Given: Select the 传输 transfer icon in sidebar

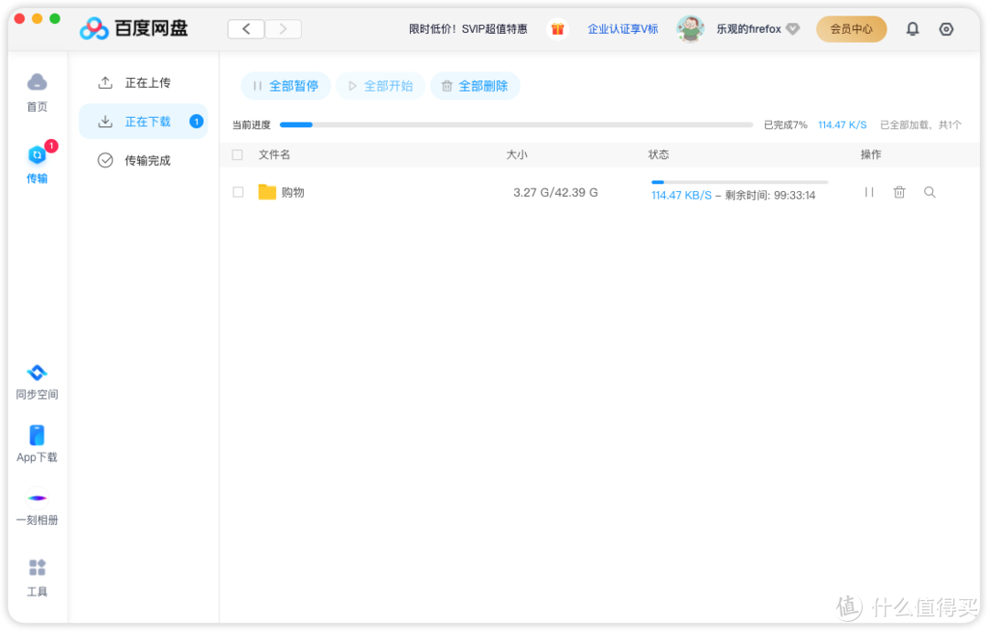Looking at the screenshot, I should pyautogui.click(x=37, y=165).
